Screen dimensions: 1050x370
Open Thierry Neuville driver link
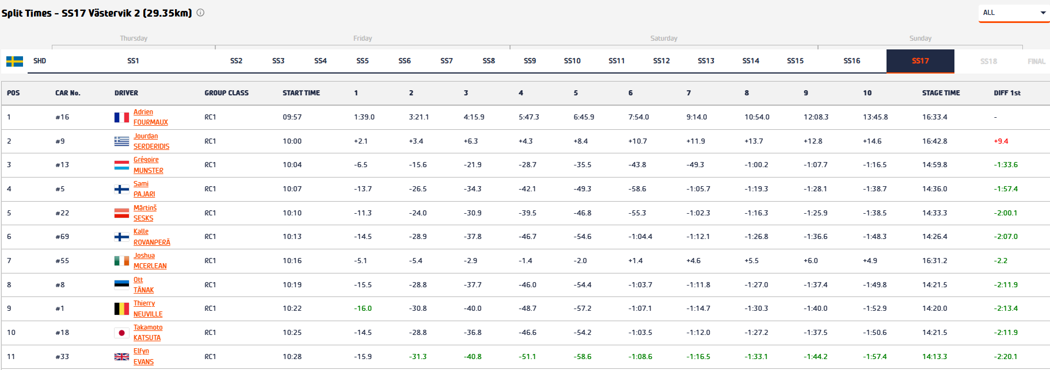pos(148,309)
